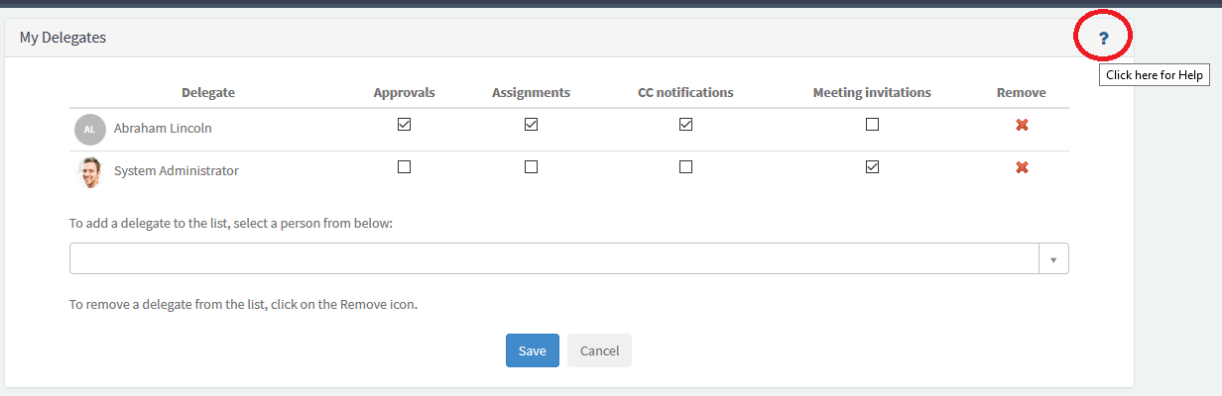Click the Abraham Lincoln name
This screenshot has width=1222, height=396.
coord(163,128)
